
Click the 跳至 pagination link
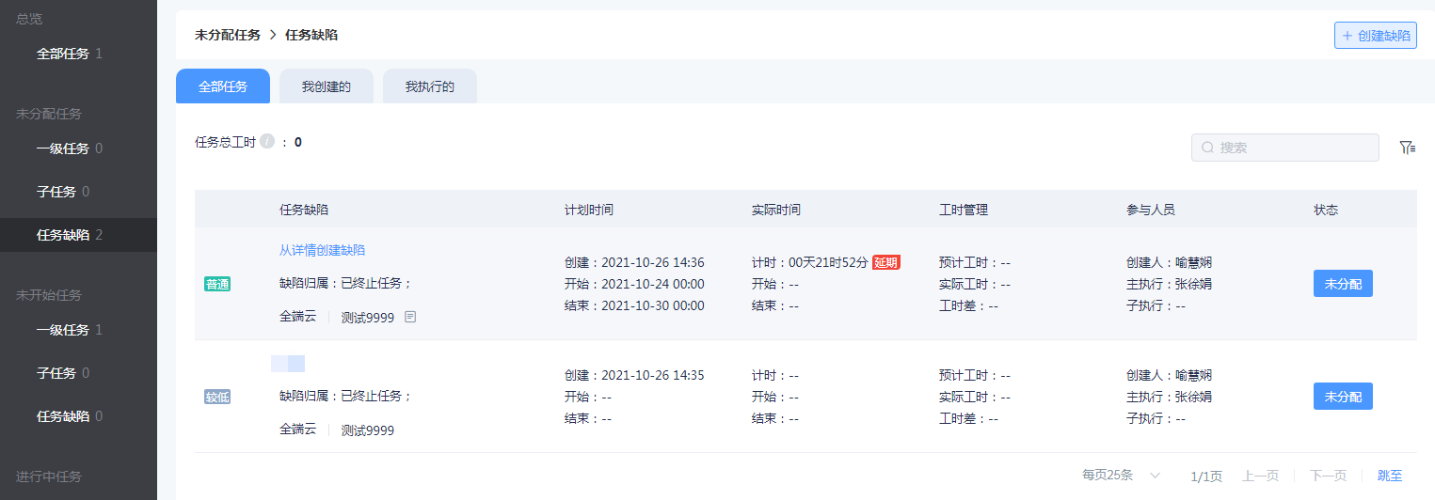point(1390,476)
